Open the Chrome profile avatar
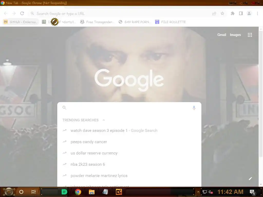263x197 pixels. coord(249,13)
